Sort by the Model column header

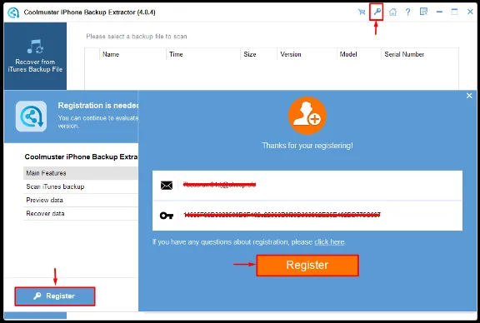point(359,54)
